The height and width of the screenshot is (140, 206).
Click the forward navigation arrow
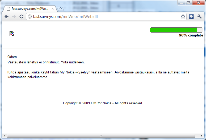tap(14, 17)
